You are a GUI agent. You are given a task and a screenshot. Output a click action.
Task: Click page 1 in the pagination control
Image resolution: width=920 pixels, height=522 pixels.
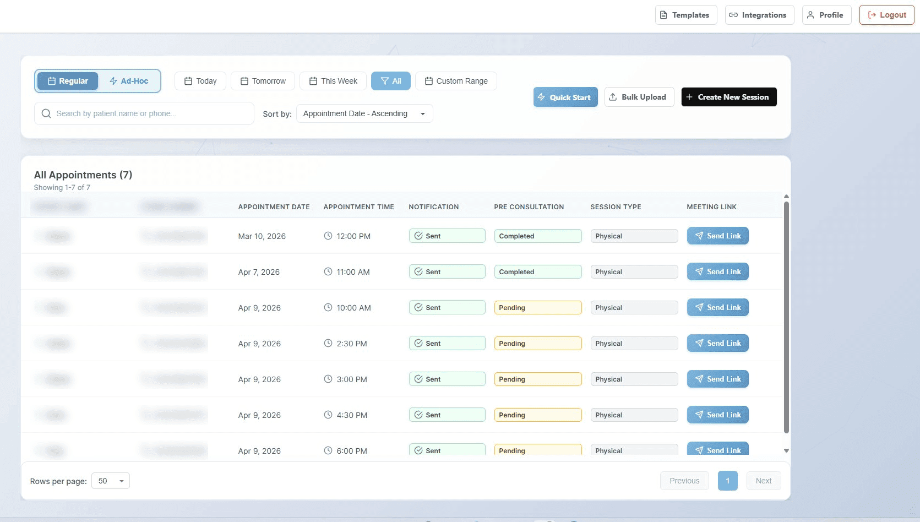click(x=728, y=481)
